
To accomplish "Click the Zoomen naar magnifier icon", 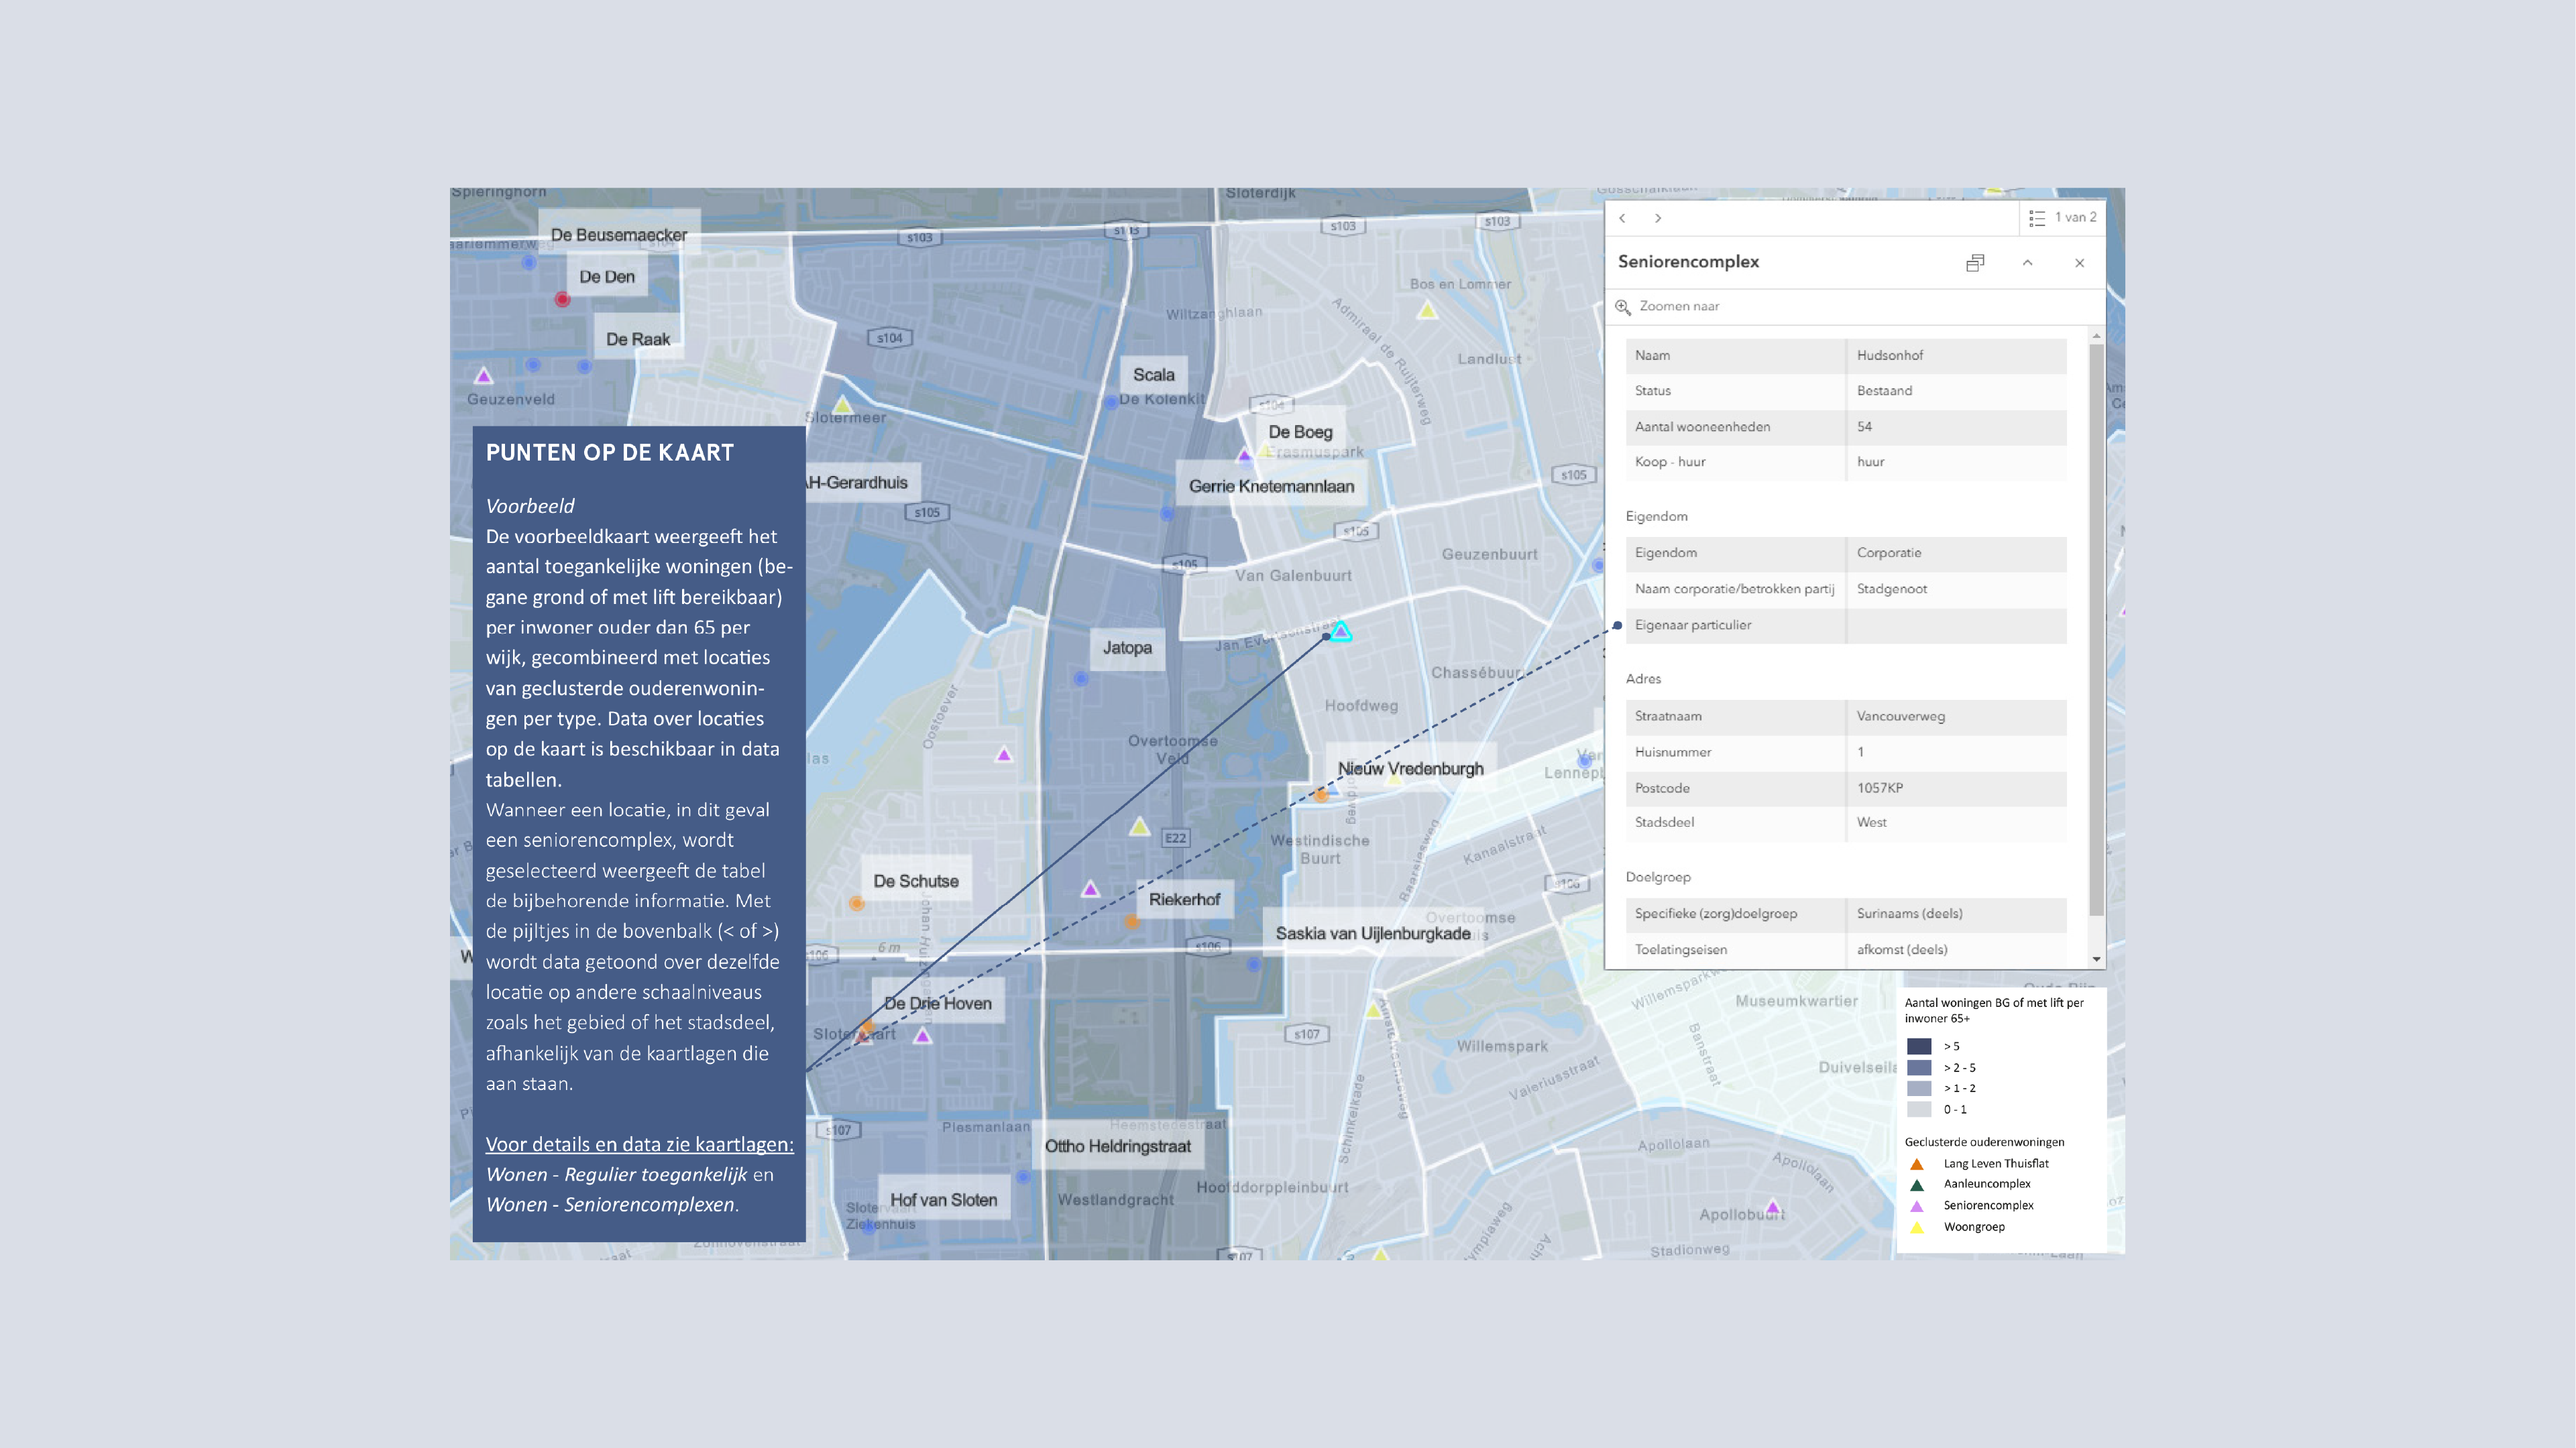I will (1623, 307).
